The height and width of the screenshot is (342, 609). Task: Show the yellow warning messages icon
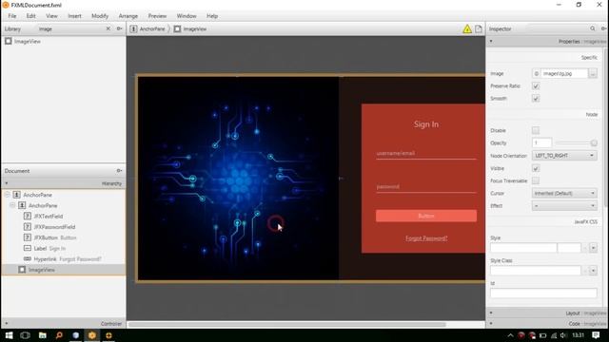(467, 28)
